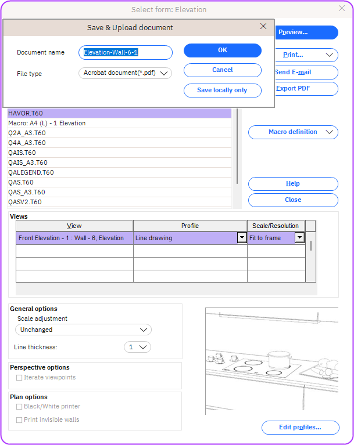The height and width of the screenshot is (445, 354).
Task: Open the File type dropdown
Action: [x=125, y=73]
